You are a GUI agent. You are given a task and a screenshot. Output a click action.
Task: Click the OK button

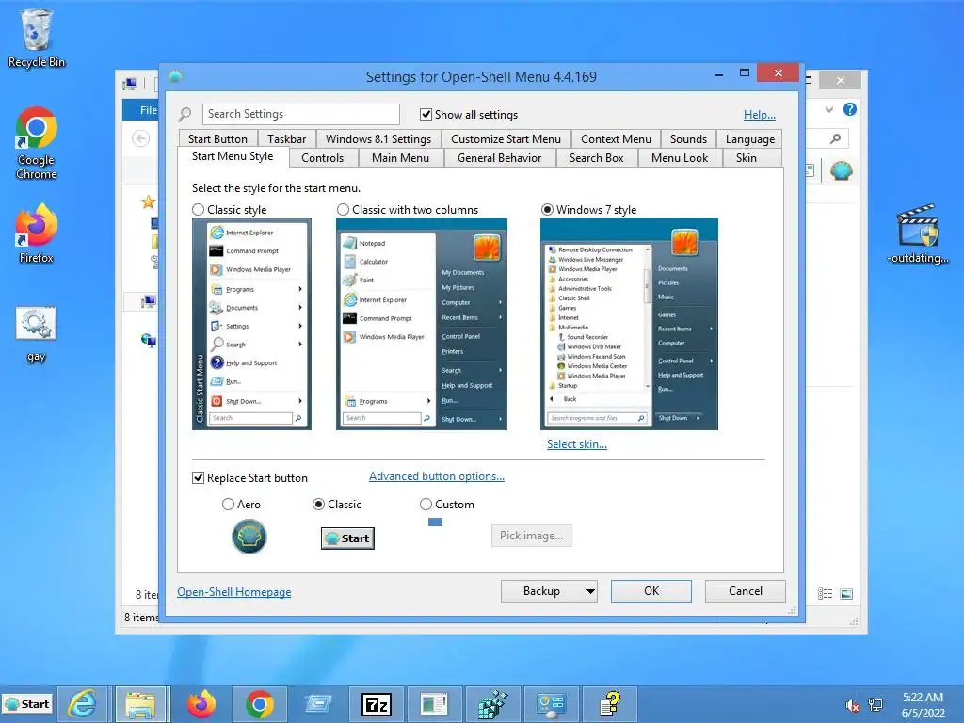(x=651, y=591)
